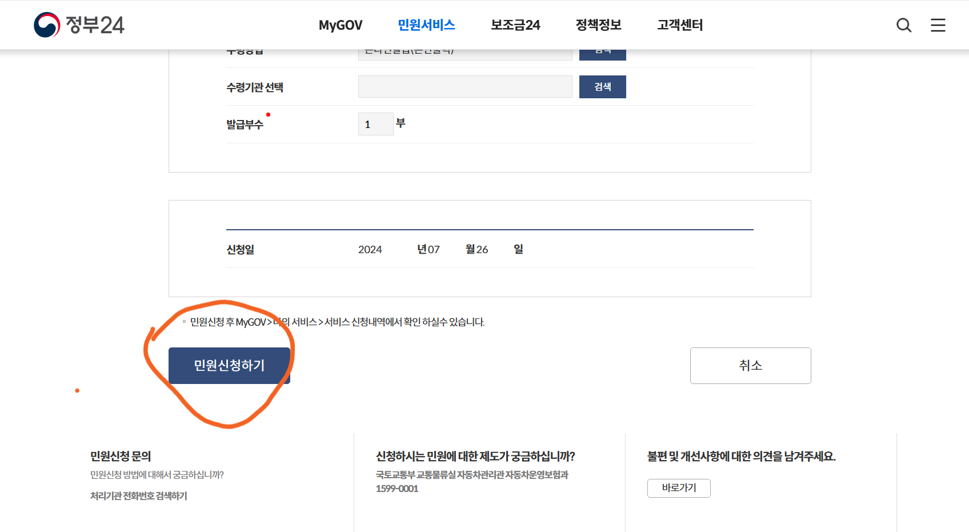Click 검색 button beside 수령기관 선택
969x532 pixels.
tap(603, 87)
